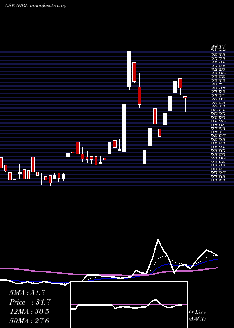This screenshot has width=234, height=328.
Task: Click the top price label 37.17
Action: click(x=218, y=48)
